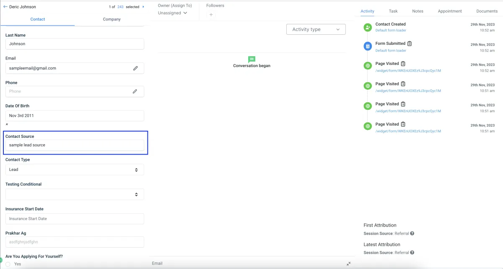
Task: Edit phone using the pencil icon
Action: (135, 91)
